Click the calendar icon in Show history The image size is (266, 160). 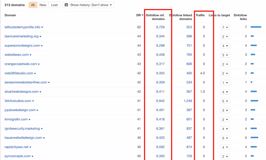(66, 5)
